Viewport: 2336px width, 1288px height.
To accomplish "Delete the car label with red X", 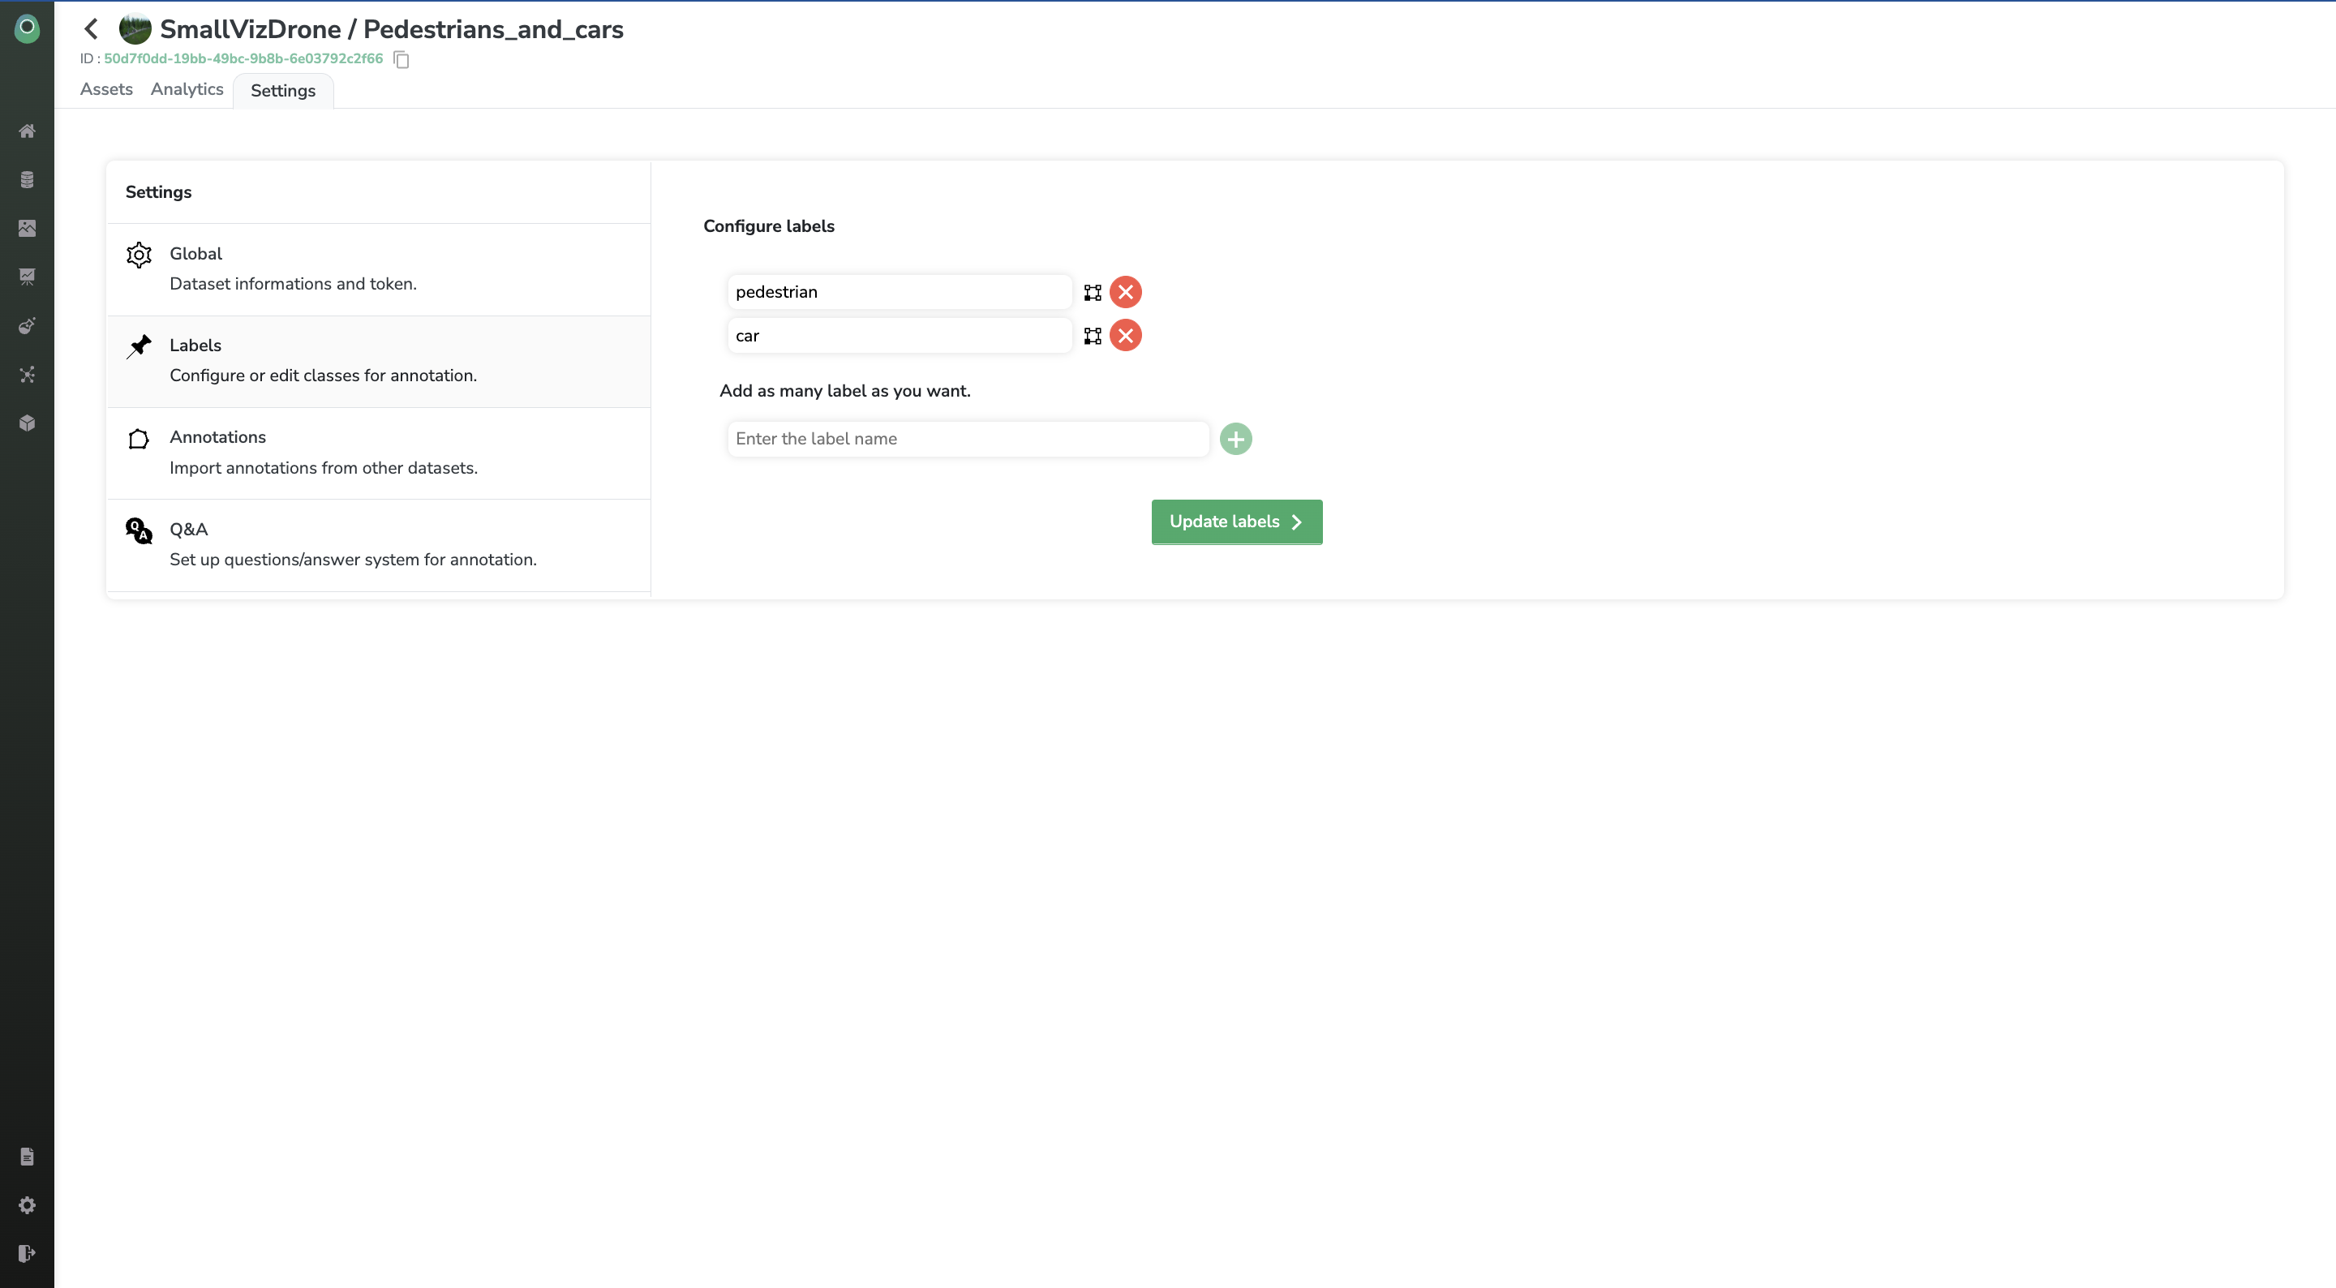I will 1125,336.
